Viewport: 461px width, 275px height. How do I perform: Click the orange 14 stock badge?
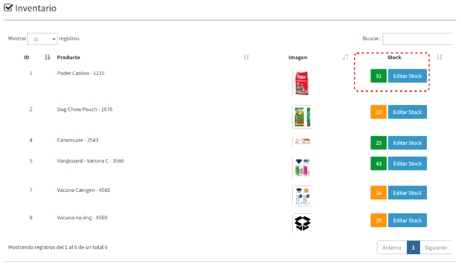pyautogui.click(x=379, y=193)
